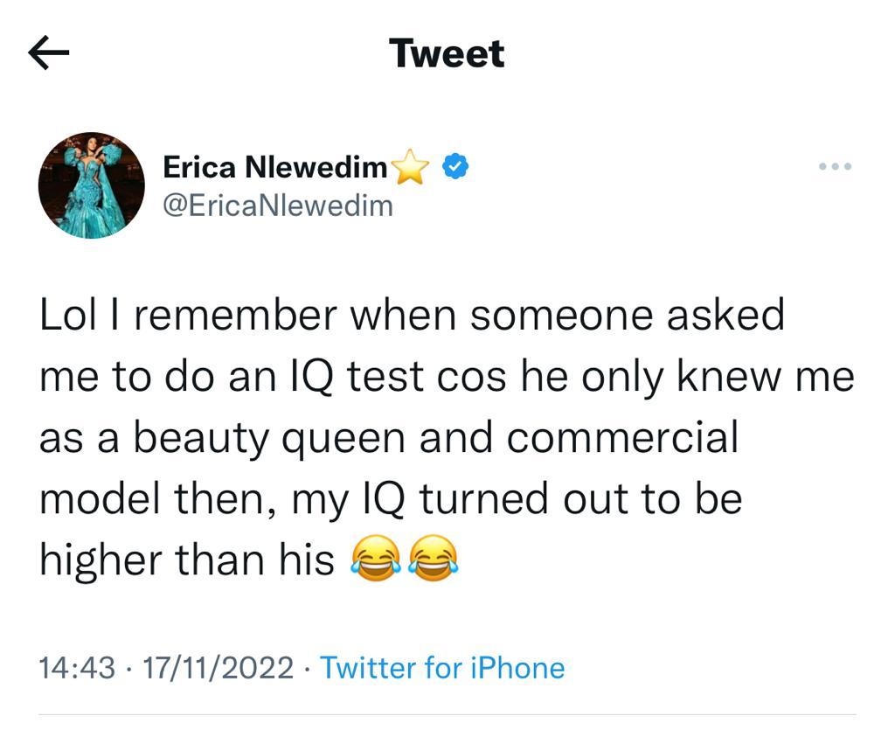Click the gold star beside the name

click(x=412, y=167)
